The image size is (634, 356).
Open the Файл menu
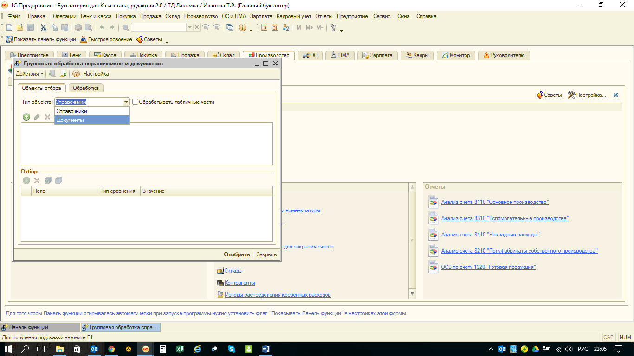(x=14, y=16)
